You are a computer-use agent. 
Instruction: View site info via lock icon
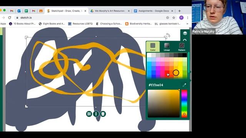pos(17,18)
